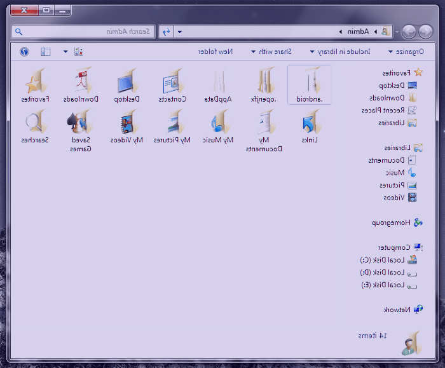Image resolution: width=445 pixels, height=368 pixels.
Task: Open the change view options arrow
Action: [x=65, y=51]
